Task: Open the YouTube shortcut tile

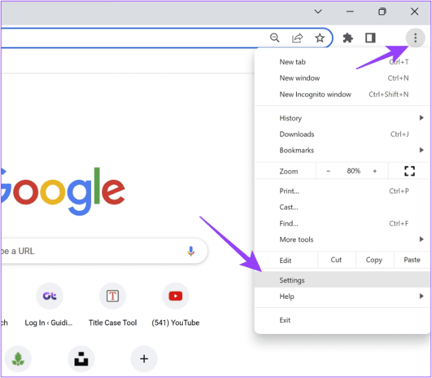Action: [x=175, y=296]
